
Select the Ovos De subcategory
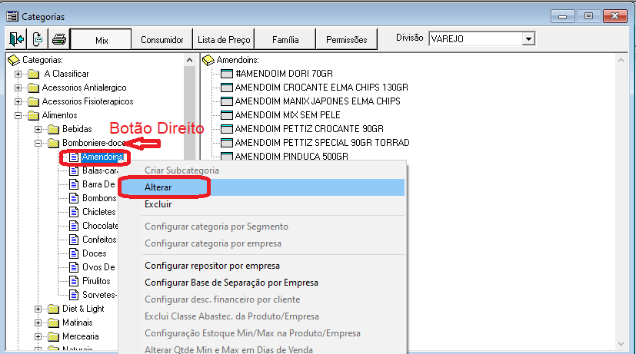98,267
